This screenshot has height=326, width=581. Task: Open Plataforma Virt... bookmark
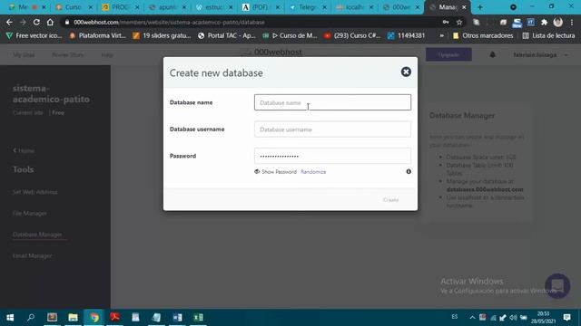[98, 35]
